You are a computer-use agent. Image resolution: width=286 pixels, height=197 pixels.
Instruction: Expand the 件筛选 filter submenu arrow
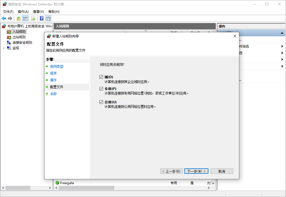(282, 46)
